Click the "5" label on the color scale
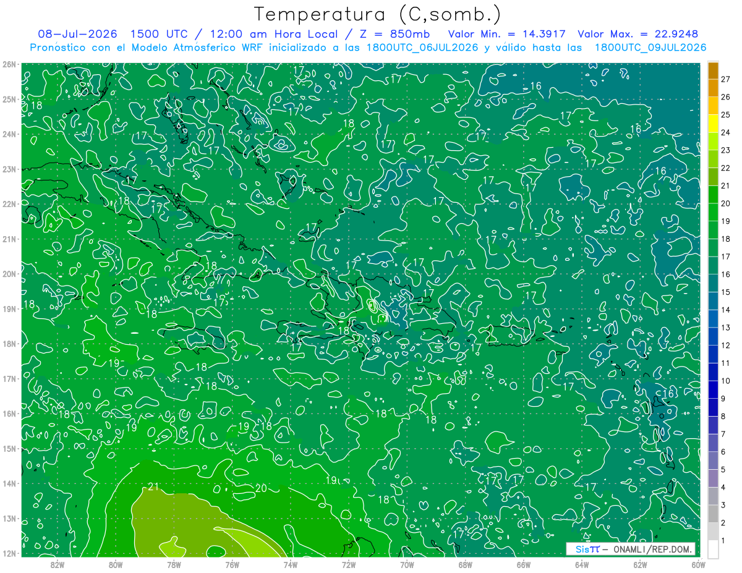Image resolution: width=742 pixels, height=573 pixels. click(x=723, y=470)
